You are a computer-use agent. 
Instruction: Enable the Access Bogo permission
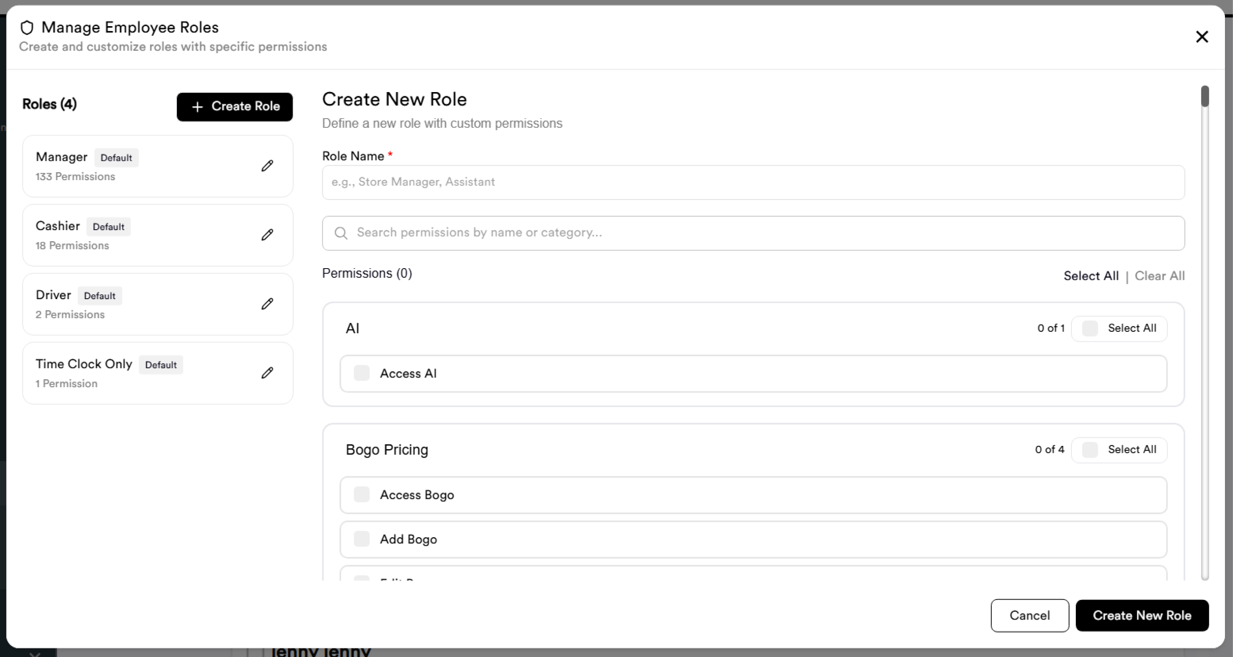point(361,495)
